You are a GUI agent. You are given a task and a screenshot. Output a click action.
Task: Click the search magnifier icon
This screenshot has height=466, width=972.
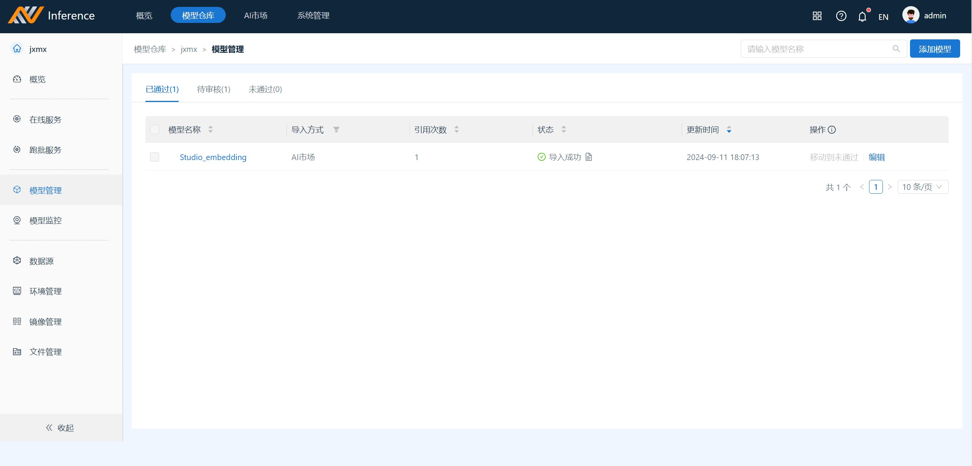pos(896,49)
